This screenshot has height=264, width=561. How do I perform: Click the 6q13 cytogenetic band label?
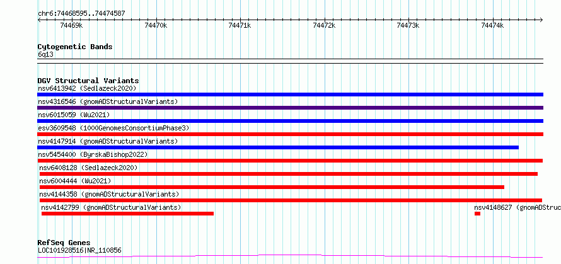[x=46, y=55]
